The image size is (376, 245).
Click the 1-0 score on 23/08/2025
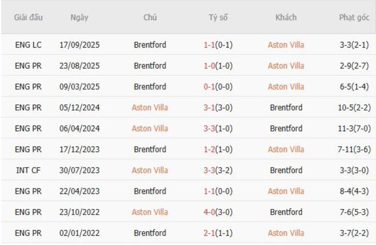(209, 66)
